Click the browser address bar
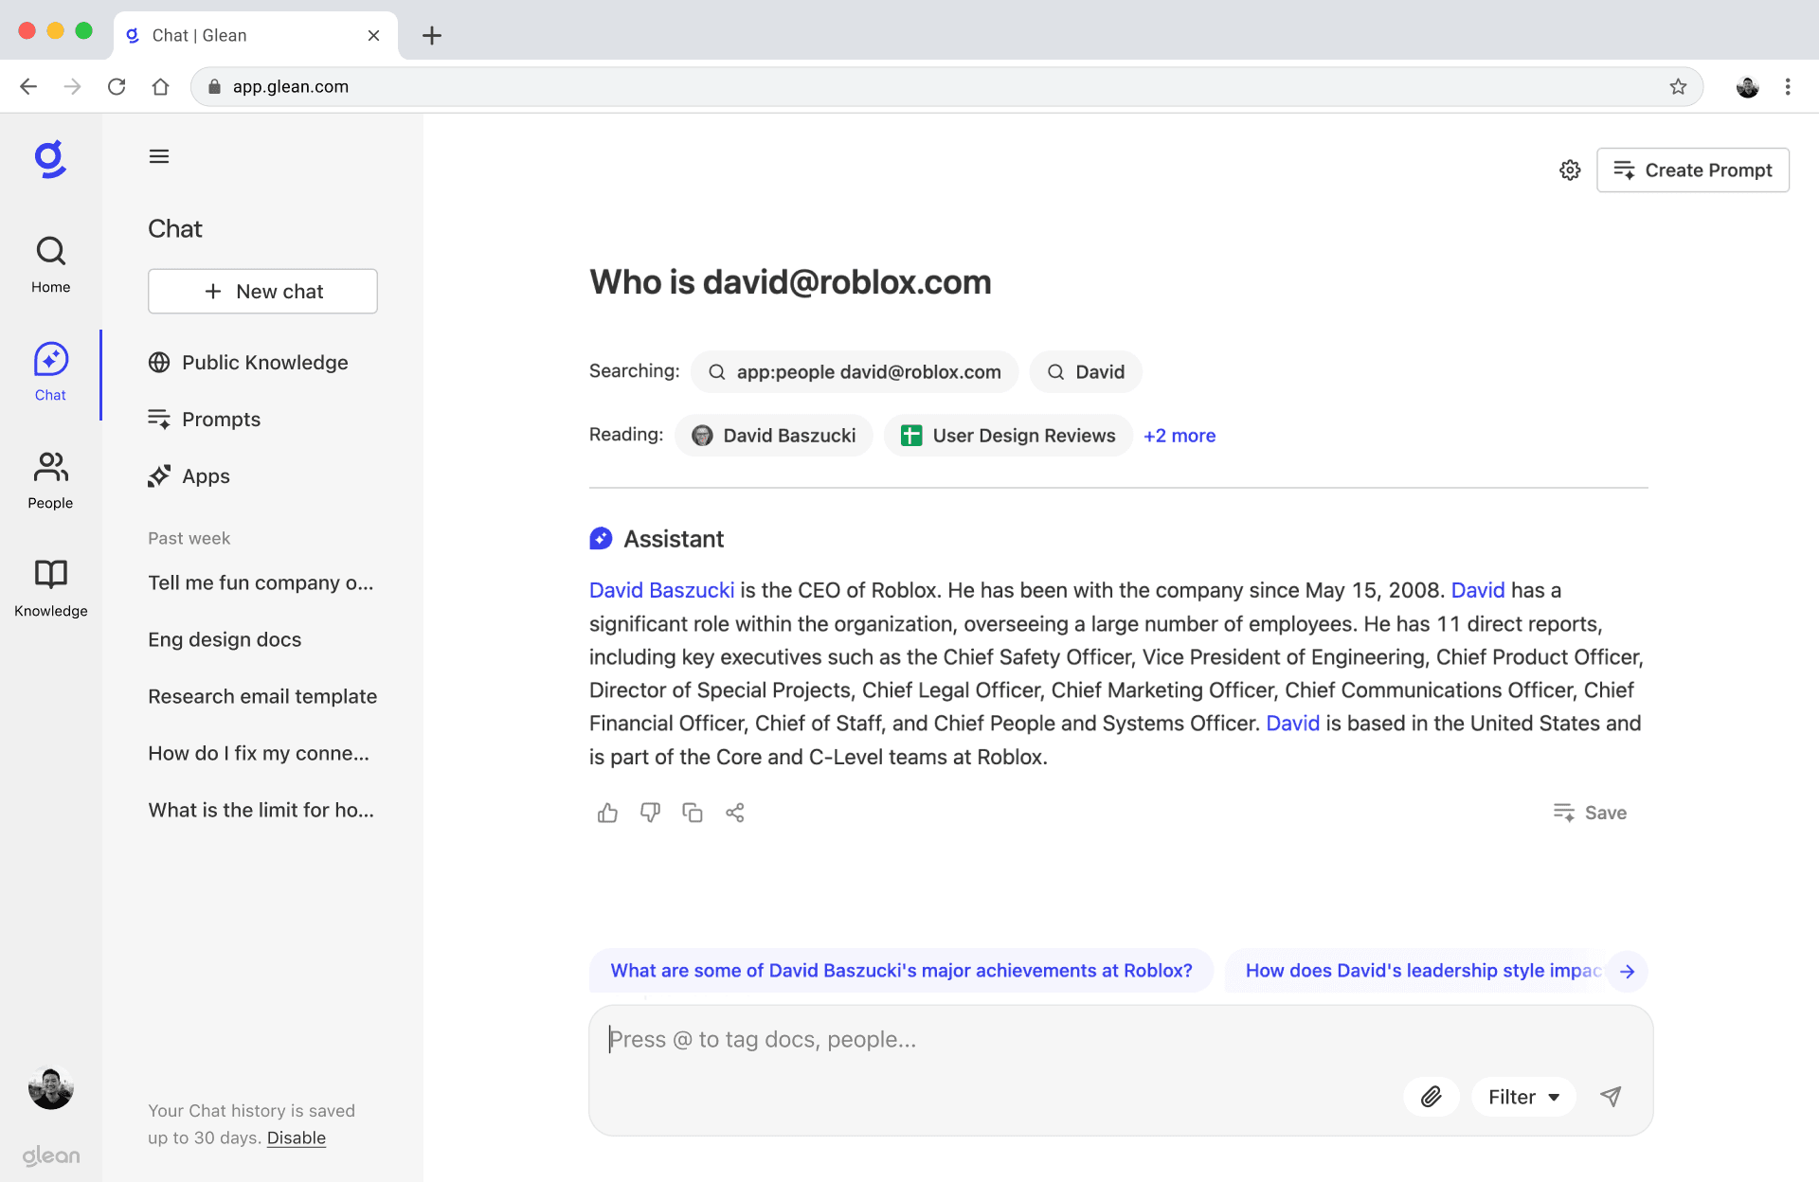 (947, 86)
